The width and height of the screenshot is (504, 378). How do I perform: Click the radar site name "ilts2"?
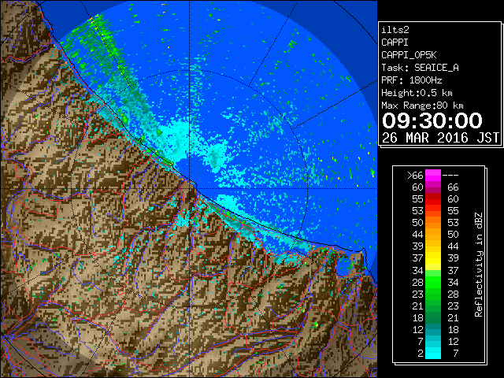tap(395, 30)
